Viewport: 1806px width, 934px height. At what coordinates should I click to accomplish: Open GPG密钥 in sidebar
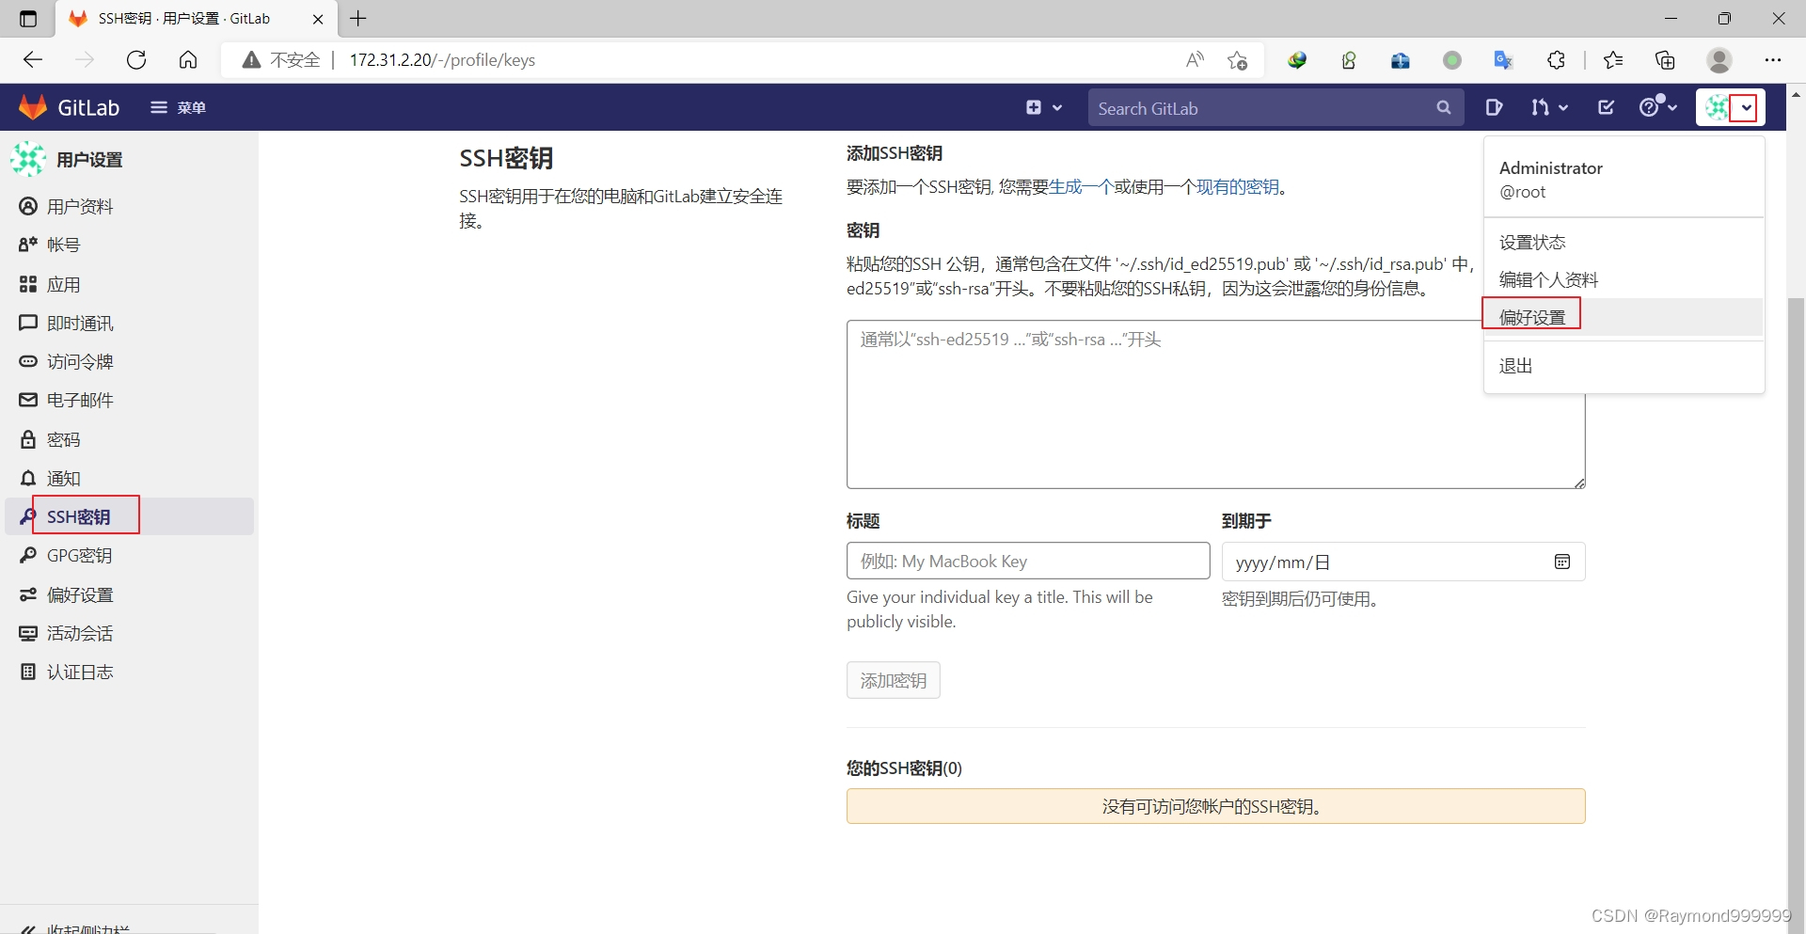tap(129, 555)
